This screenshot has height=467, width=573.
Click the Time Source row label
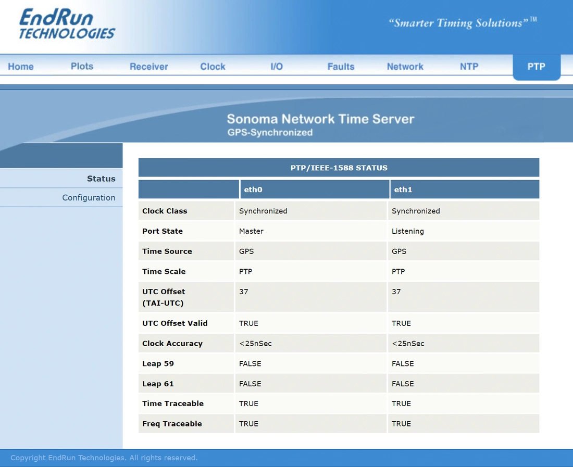(x=167, y=251)
